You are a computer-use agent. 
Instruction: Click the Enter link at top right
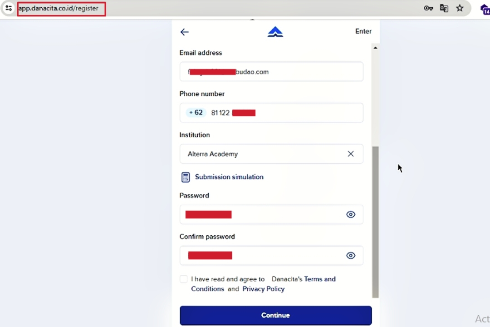coord(363,31)
